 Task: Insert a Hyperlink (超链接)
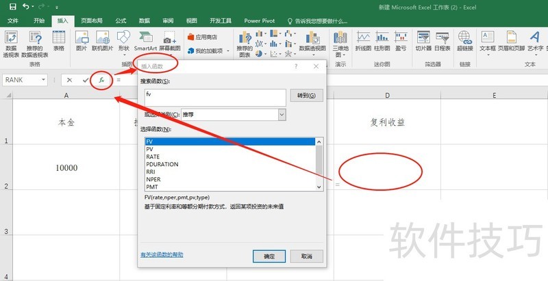click(x=465, y=41)
